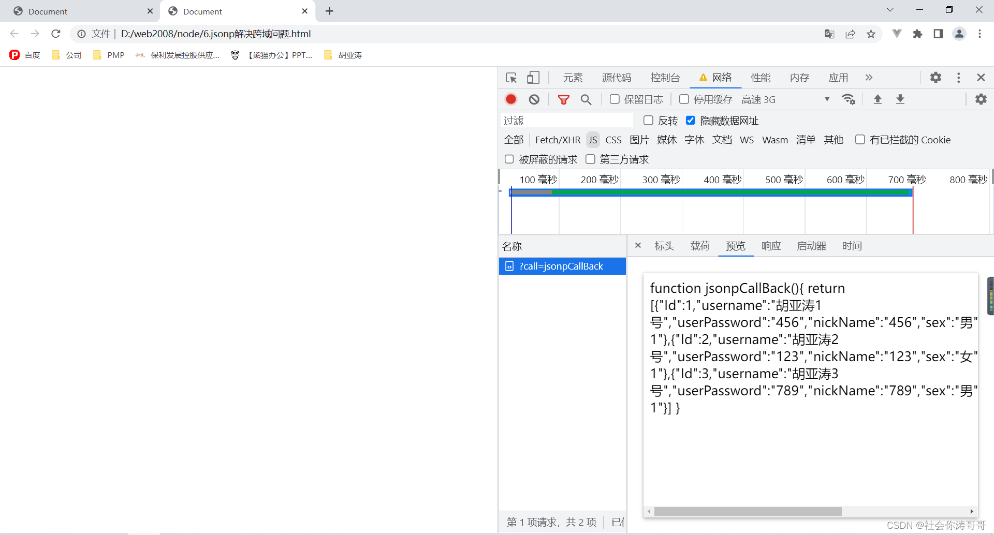Open network conditions Wi-Fi icon
This screenshot has width=994, height=535.
pos(849,99)
